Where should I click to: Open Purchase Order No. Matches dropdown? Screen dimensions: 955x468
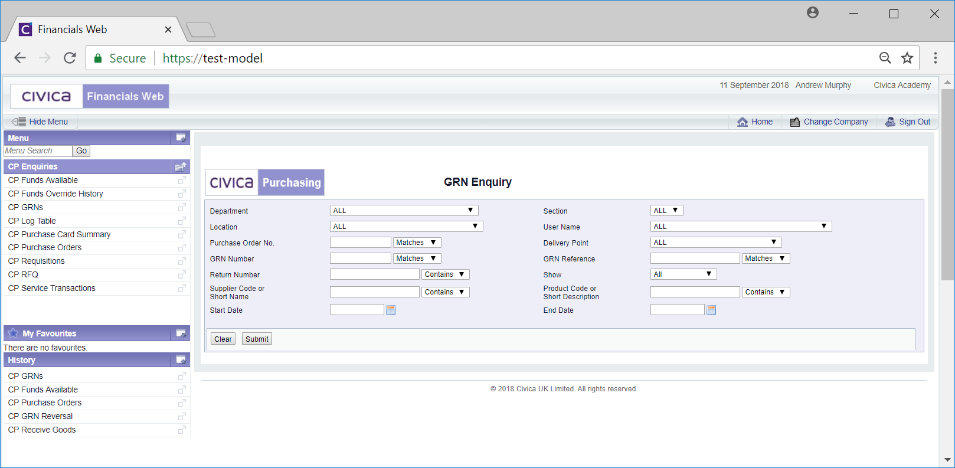[x=417, y=243]
